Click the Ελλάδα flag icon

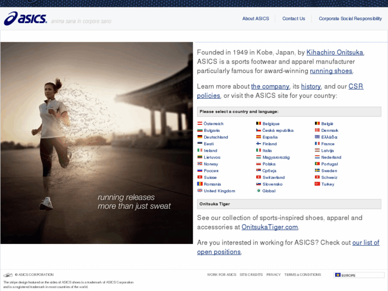(317, 137)
